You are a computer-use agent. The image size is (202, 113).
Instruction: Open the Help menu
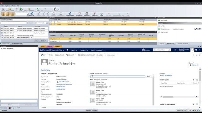coord(18,6)
